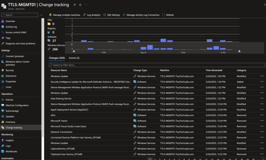Open row menu for AppX Deployment Service

[x=262, y=110]
